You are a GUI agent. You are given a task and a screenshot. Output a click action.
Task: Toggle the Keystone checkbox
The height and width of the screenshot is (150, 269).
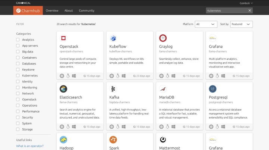18,70
